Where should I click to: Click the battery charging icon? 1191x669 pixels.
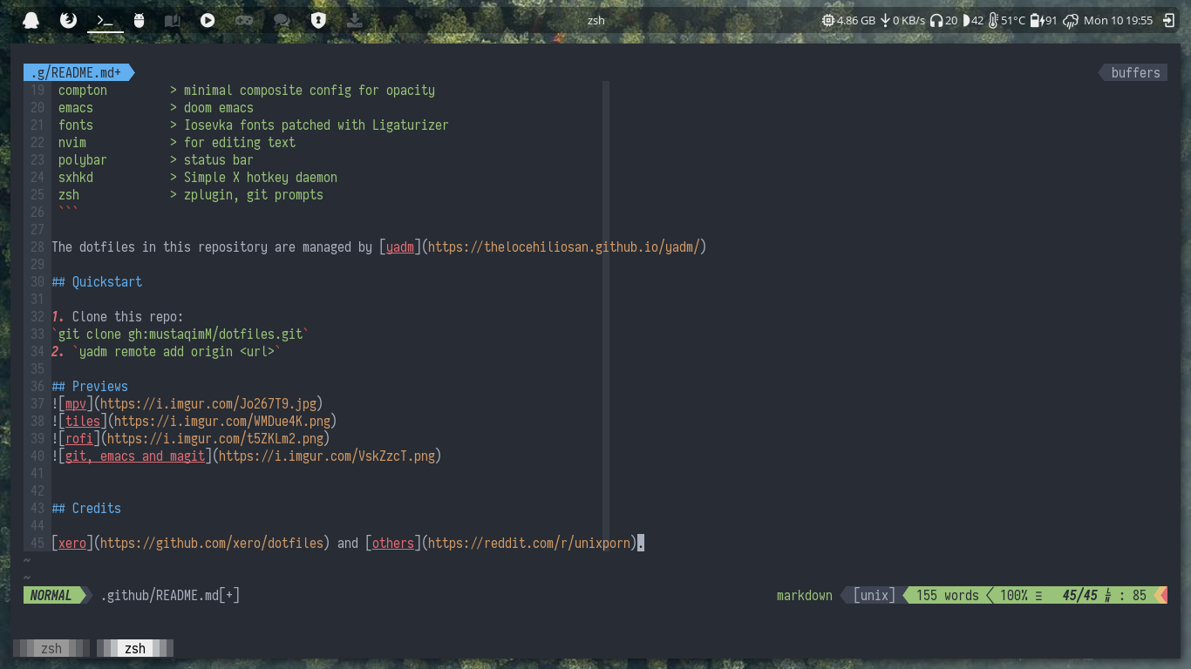pos(1037,20)
